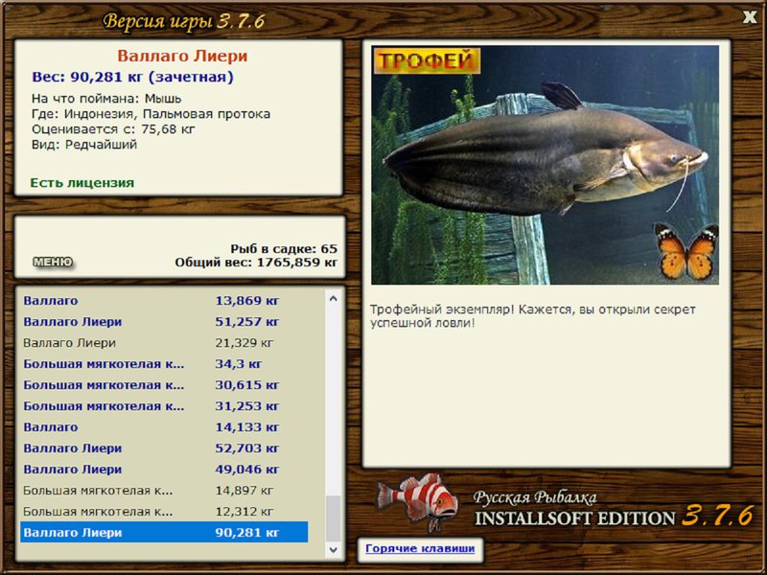This screenshot has height=575, width=767.
Task: Open the Горячие клавиши link
Action: coord(420,548)
